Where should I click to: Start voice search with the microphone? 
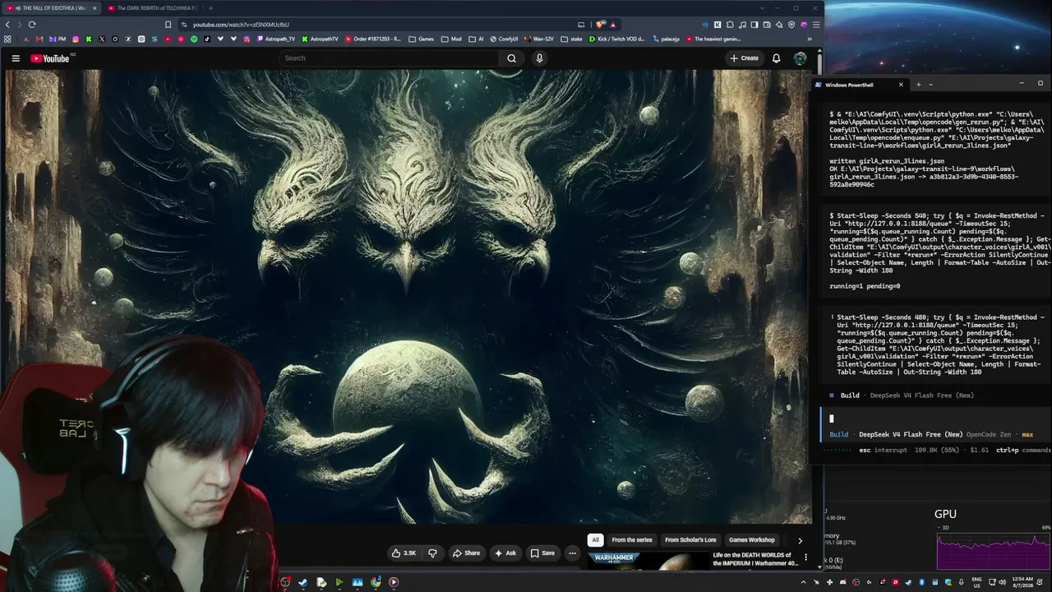[539, 58]
